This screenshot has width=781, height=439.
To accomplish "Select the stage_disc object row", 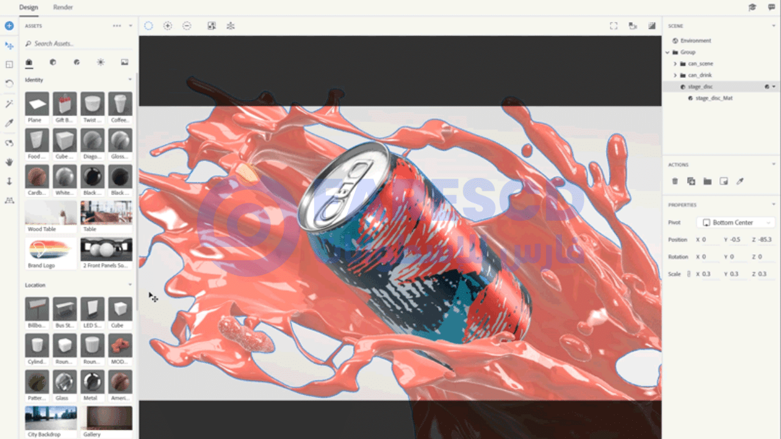I will 721,87.
